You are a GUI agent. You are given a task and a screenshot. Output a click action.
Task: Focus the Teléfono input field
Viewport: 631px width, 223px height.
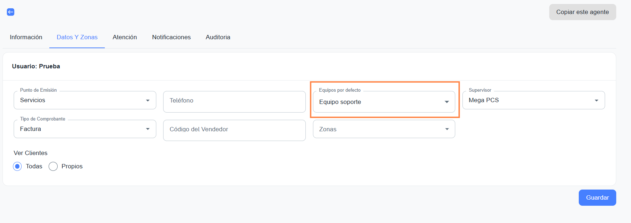click(234, 101)
